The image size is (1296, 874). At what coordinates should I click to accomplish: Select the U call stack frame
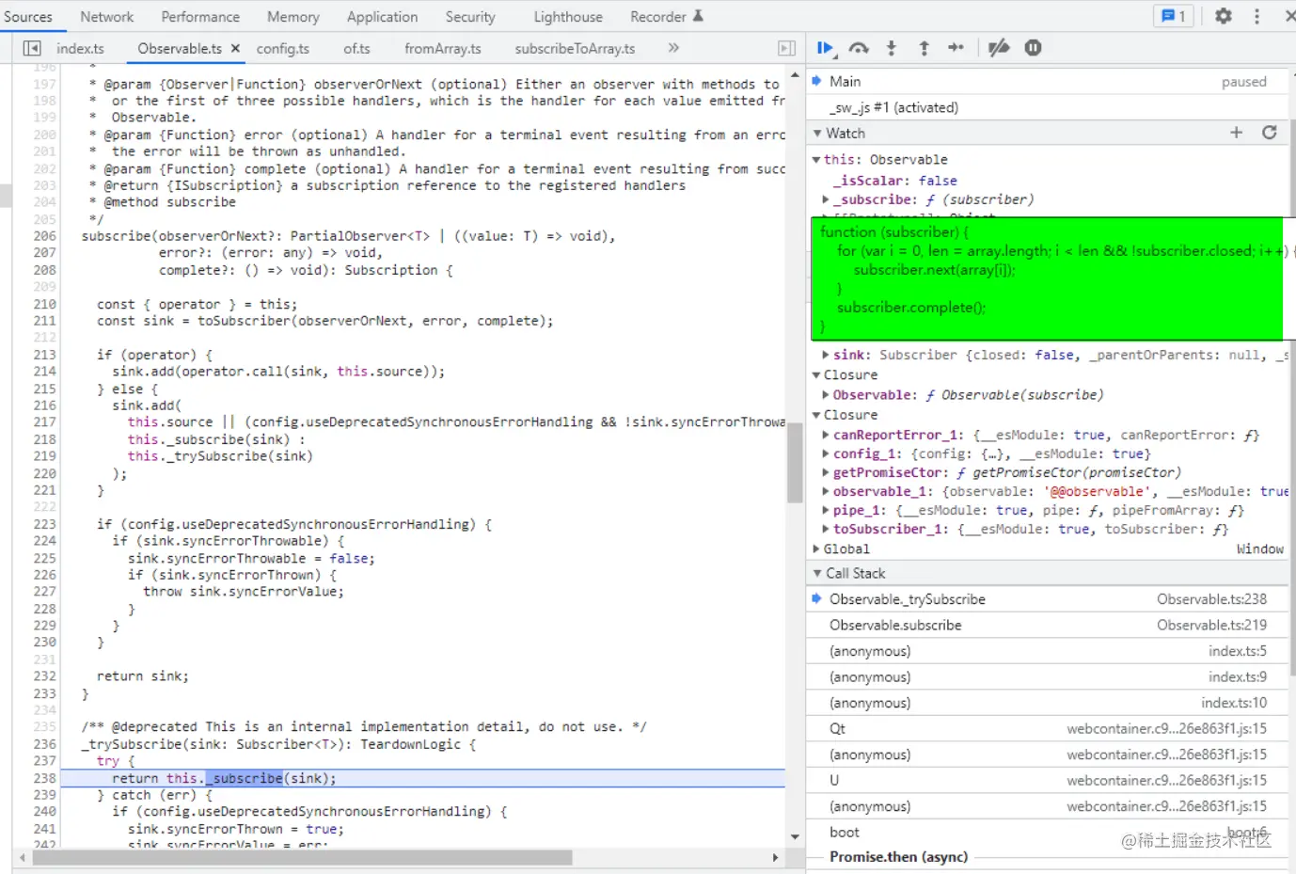1047,781
